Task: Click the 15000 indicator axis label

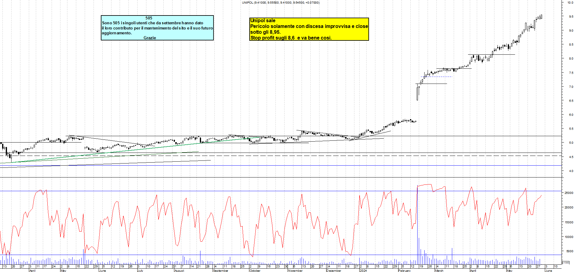Action: 569,222
